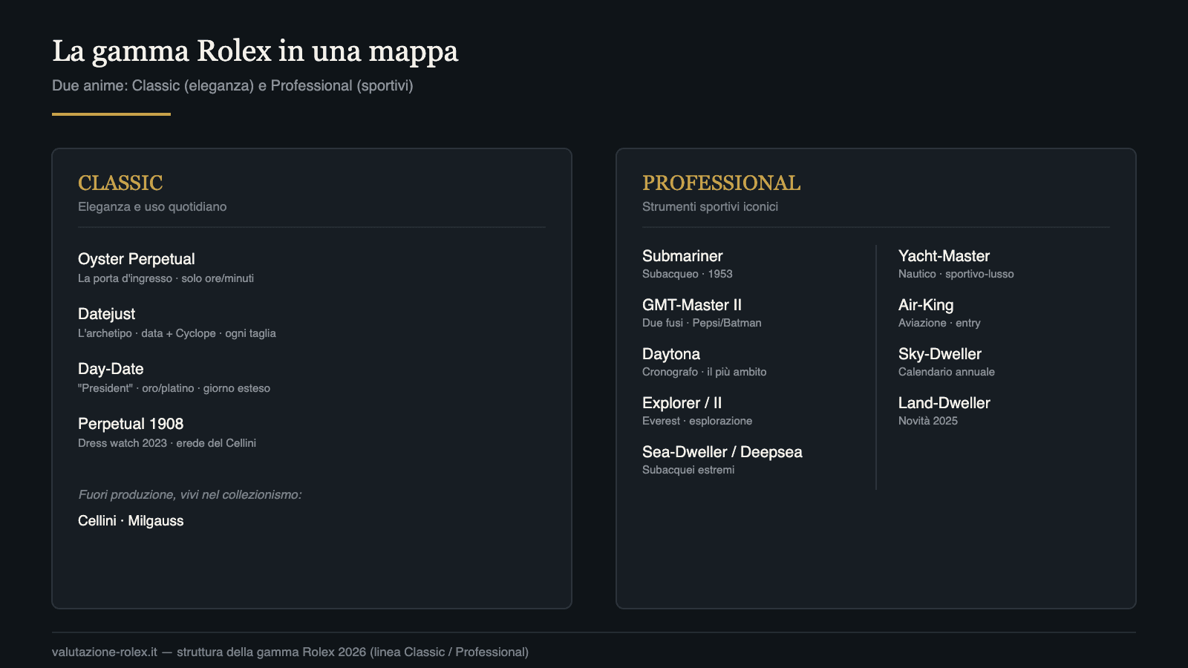Click the "Datejust" model name
The image size is (1188, 668).
(107, 314)
